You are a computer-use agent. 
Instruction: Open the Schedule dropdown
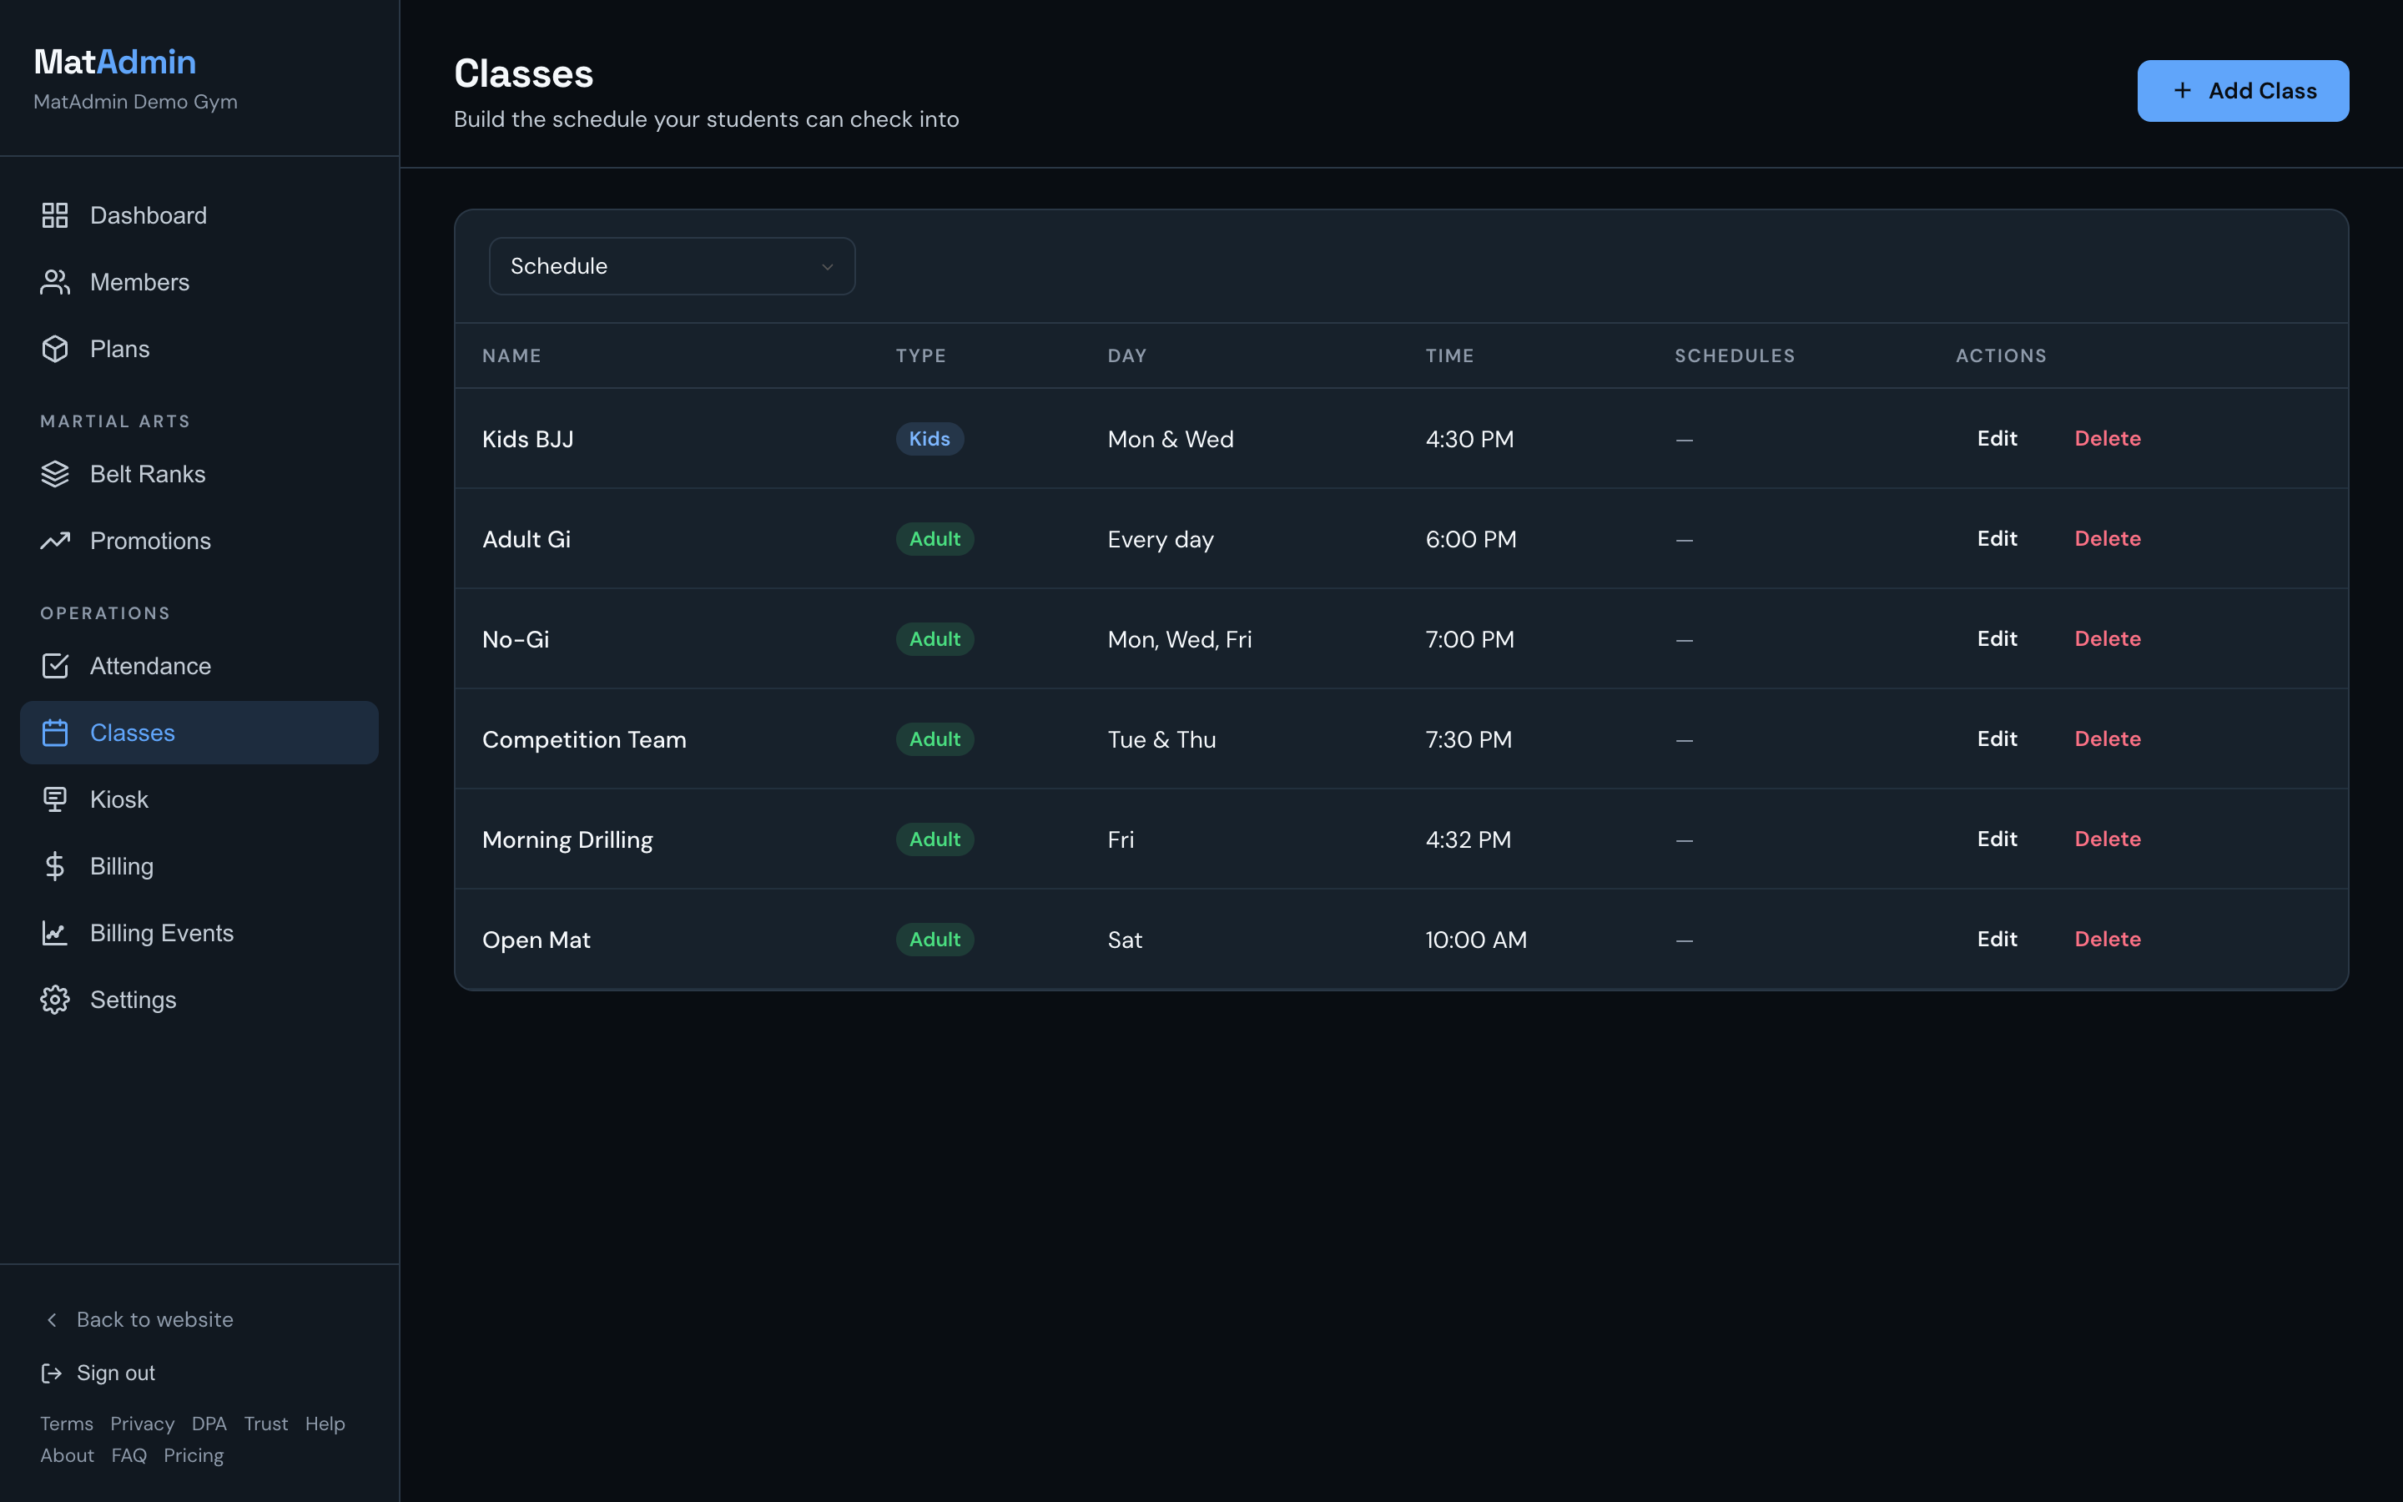coord(673,266)
